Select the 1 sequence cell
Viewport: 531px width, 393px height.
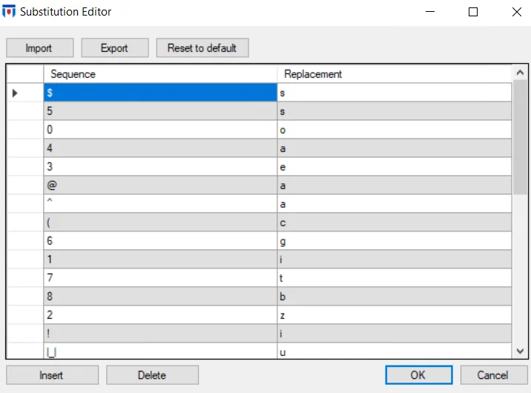click(160, 260)
